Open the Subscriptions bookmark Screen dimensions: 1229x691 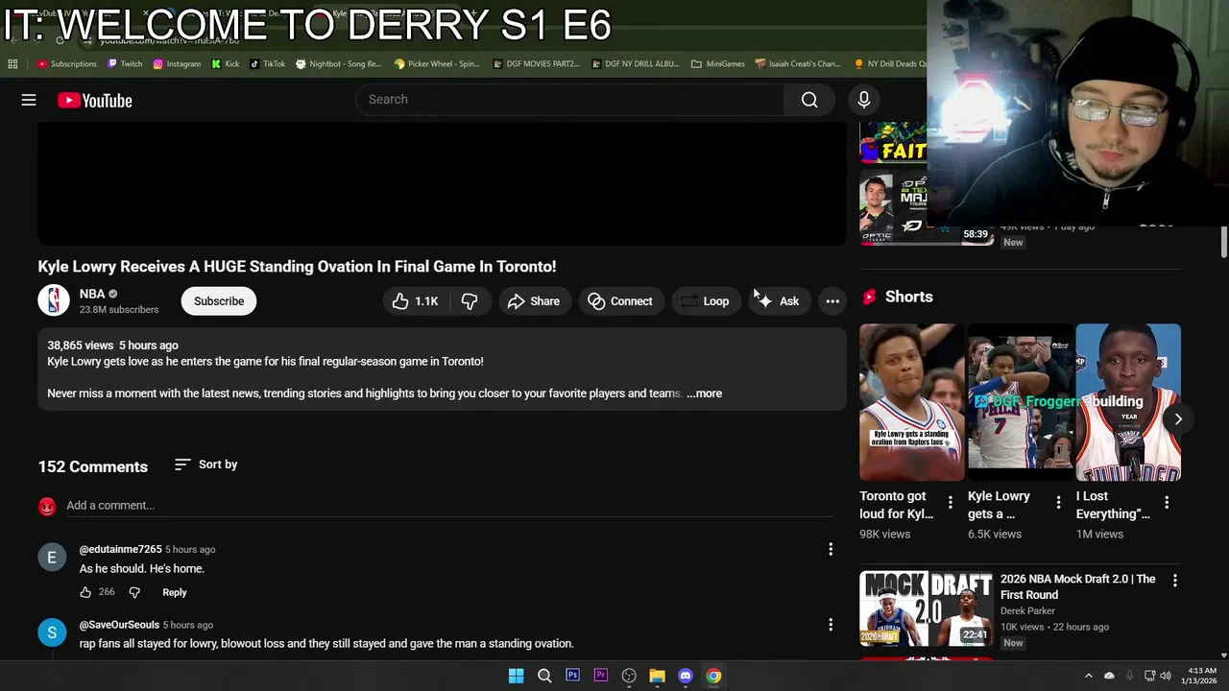[67, 64]
